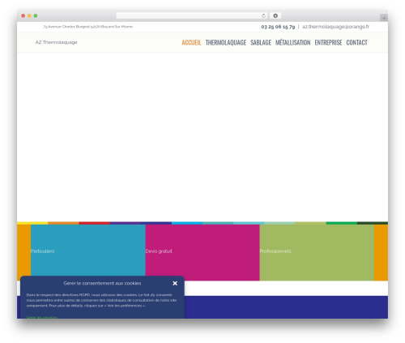Image resolution: width=405 pixels, height=343 pixels.
Task: Reload the page with the refresh icon
Action: (x=263, y=15)
